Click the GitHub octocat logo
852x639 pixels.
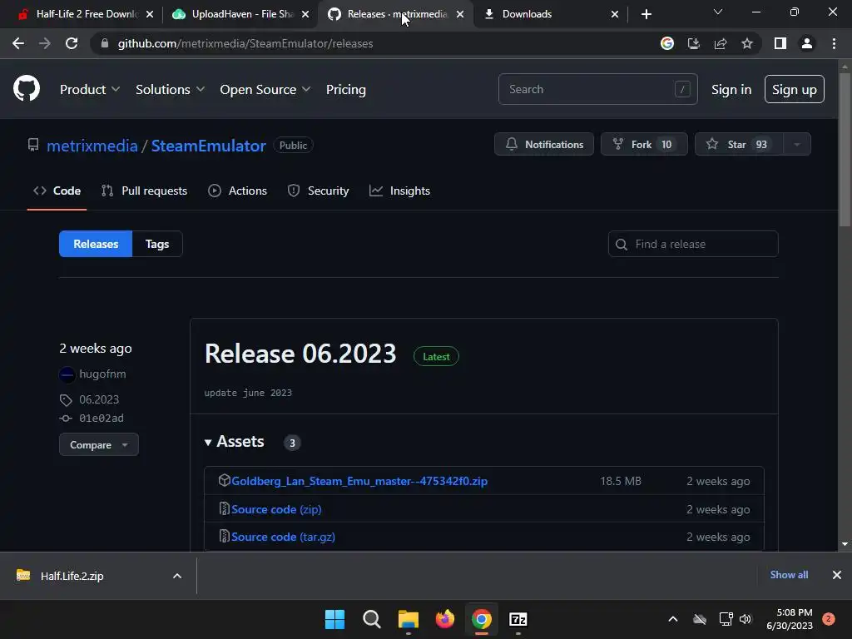pos(27,88)
